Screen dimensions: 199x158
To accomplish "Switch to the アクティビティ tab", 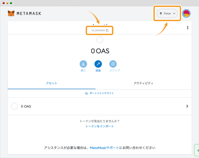I will (144, 83).
